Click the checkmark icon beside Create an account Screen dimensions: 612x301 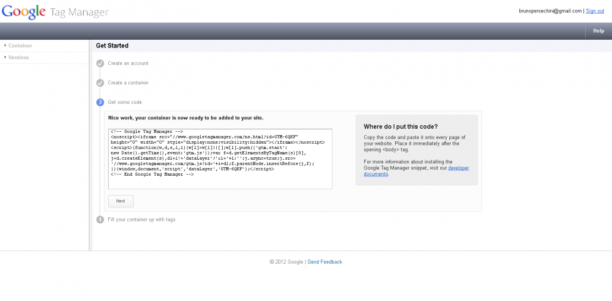[100, 64]
